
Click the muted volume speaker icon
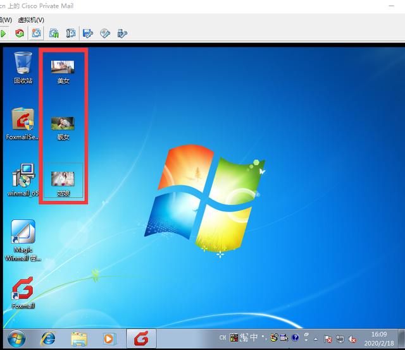(x=352, y=339)
